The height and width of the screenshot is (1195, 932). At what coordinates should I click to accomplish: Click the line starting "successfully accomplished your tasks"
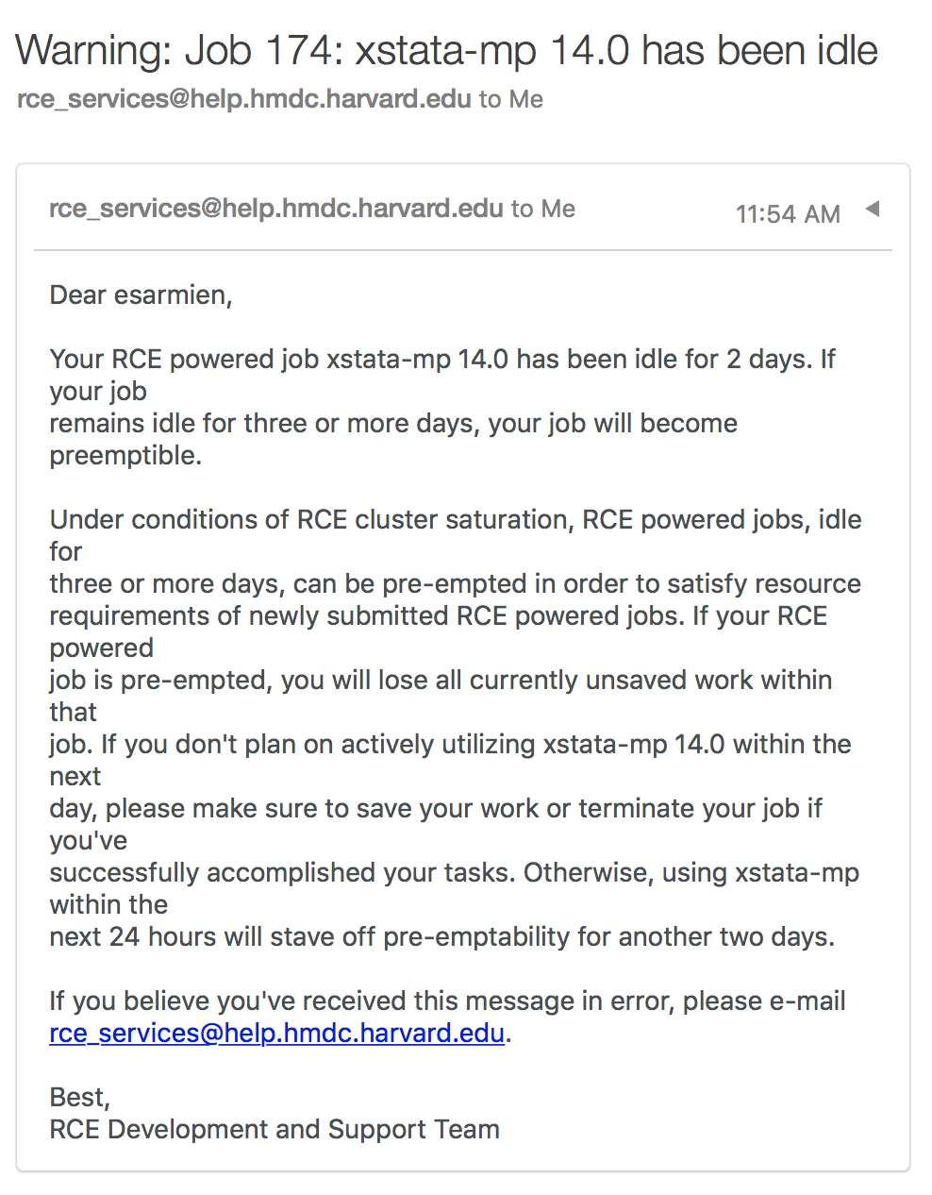455,873
